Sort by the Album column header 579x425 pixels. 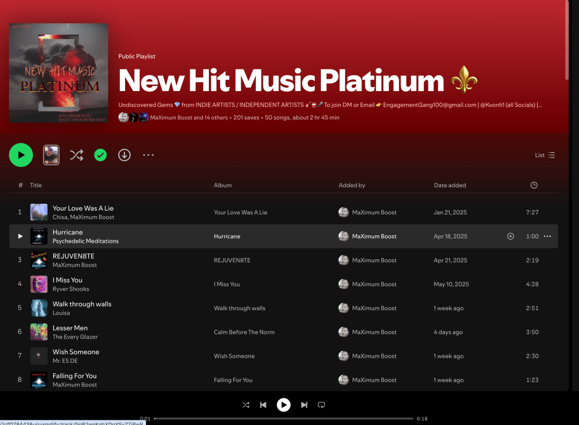pyautogui.click(x=222, y=186)
